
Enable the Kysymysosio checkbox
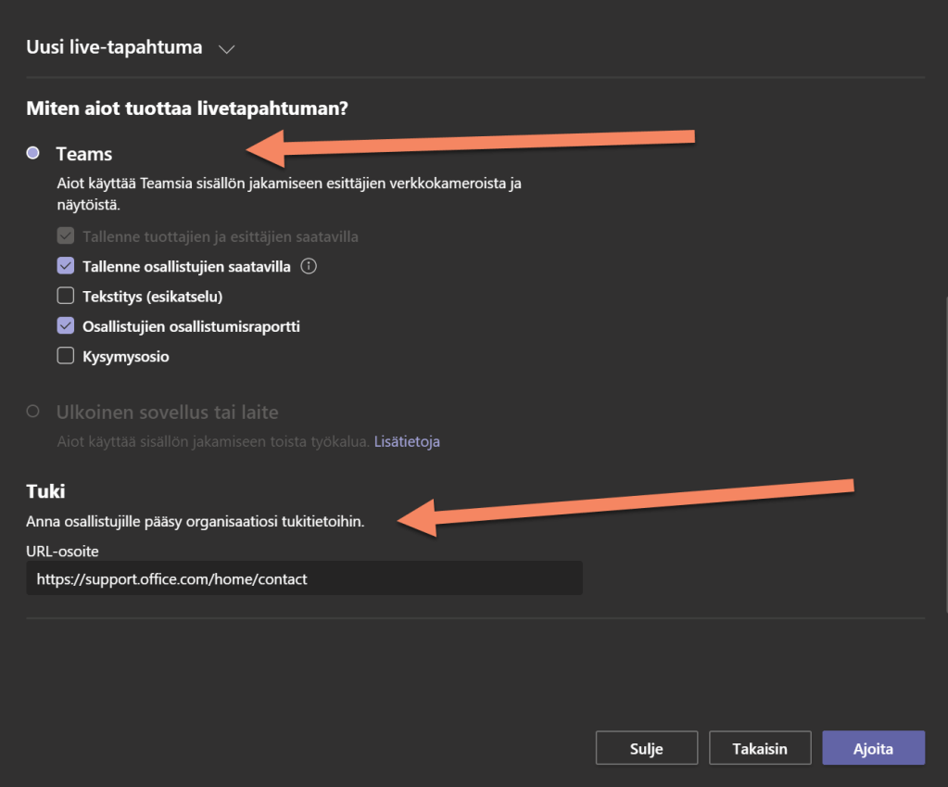pos(65,356)
